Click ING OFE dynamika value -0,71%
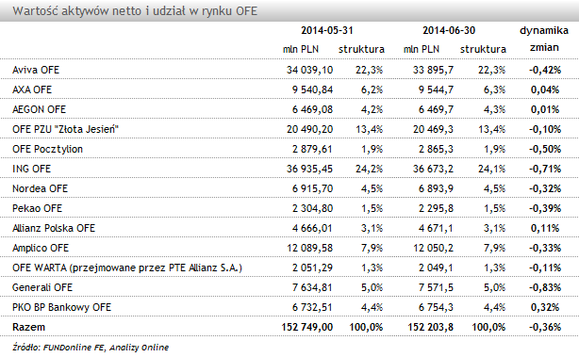This screenshot has width=579, height=357. point(545,169)
